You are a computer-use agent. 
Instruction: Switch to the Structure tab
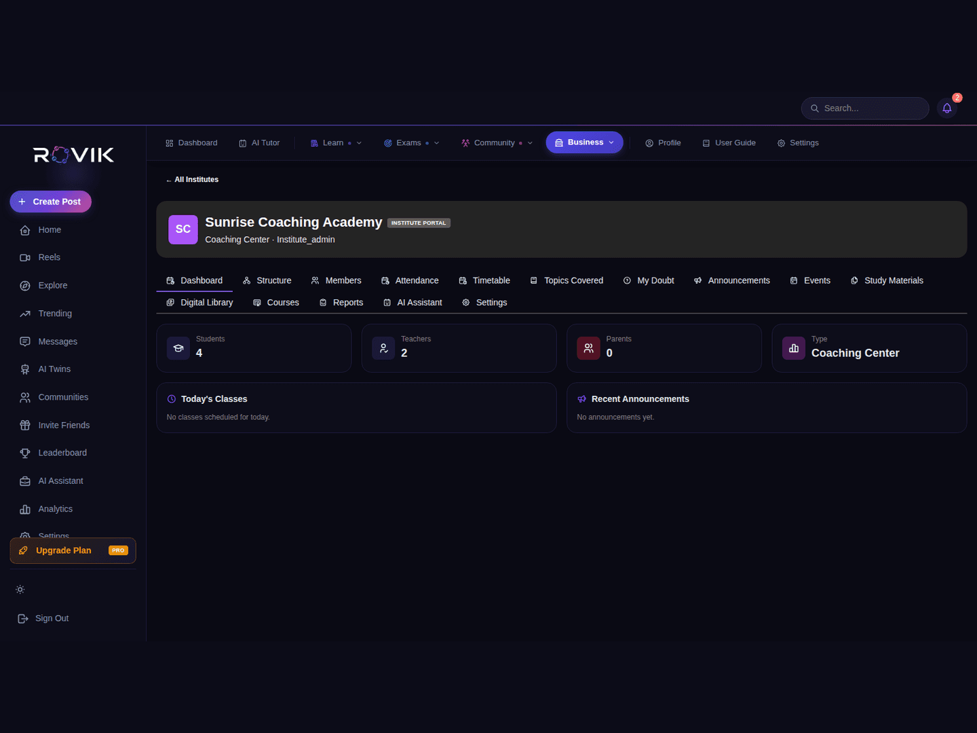267,280
